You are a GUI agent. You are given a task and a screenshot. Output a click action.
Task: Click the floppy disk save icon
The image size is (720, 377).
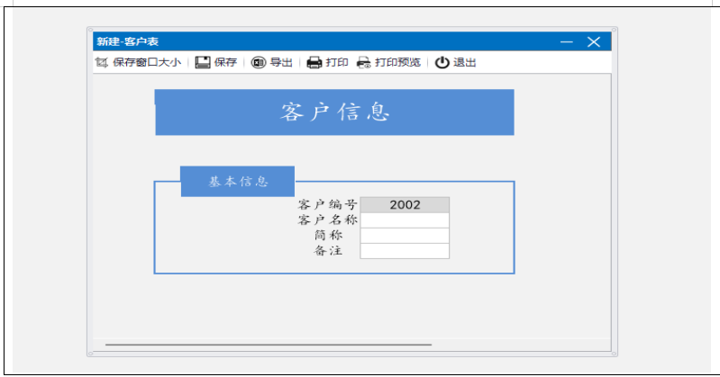click(203, 63)
